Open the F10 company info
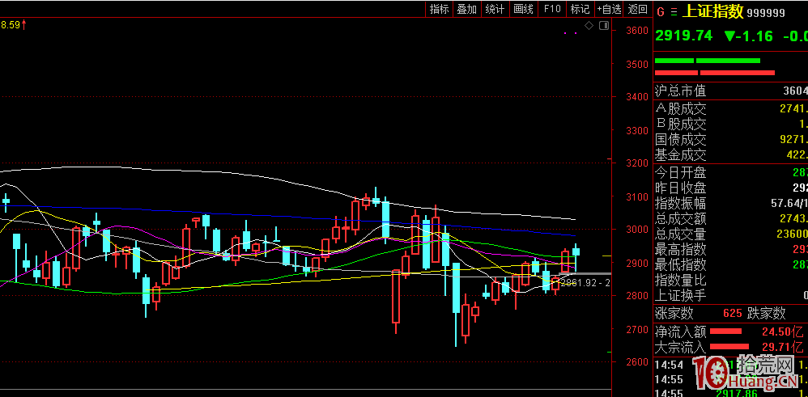Screen dimensions: 808x397 552,9
